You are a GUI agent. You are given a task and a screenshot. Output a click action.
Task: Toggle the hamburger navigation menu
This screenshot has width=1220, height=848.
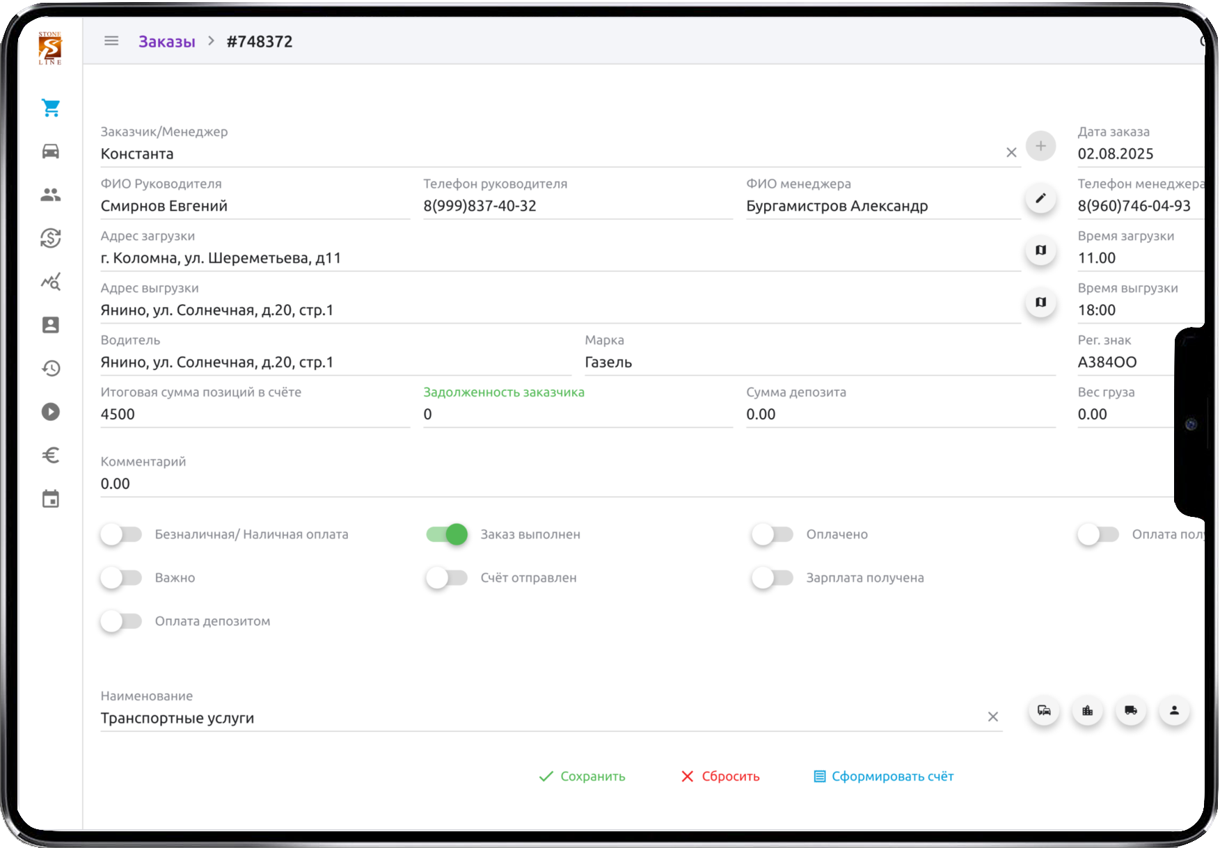tap(111, 41)
